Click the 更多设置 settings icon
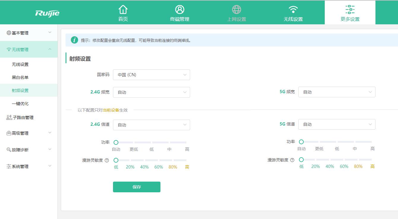 tap(350, 9)
